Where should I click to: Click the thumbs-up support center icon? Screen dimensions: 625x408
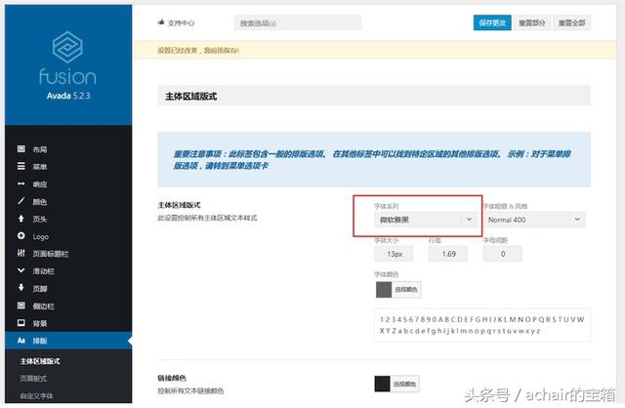pos(161,22)
